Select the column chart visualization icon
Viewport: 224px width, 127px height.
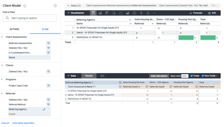click(100, 13)
